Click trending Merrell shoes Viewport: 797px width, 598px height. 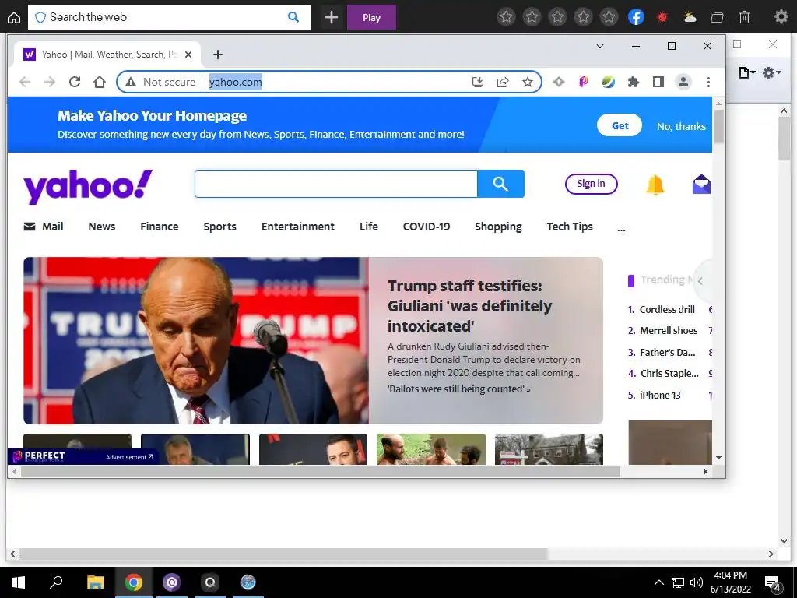(669, 330)
